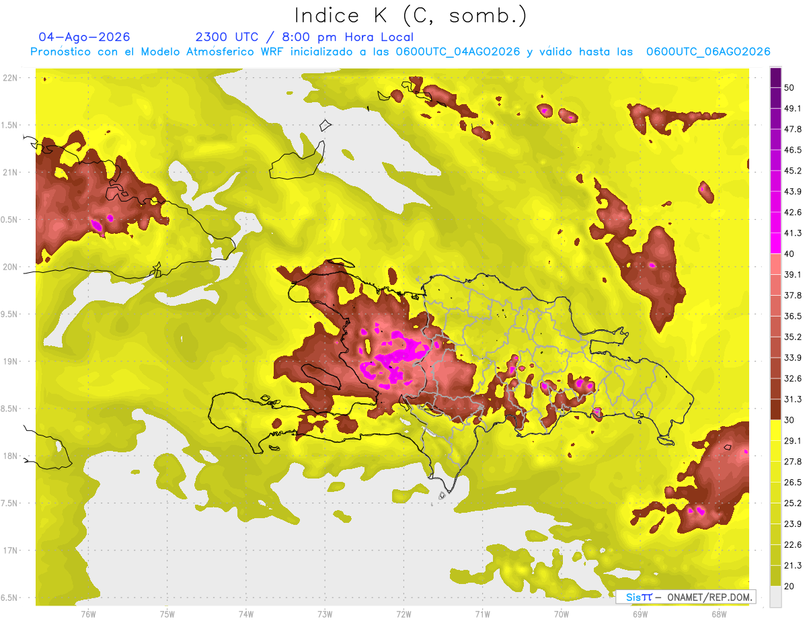This screenshot has width=807, height=623.
Task: Click the magenta legend swatch between 40 and 41.3
Action: [x=775, y=243]
